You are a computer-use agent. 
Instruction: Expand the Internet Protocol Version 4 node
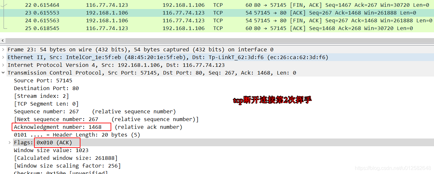(3, 65)
